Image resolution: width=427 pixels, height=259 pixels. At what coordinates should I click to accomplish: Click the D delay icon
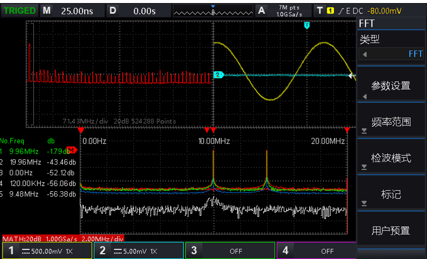tap(113, 11)
